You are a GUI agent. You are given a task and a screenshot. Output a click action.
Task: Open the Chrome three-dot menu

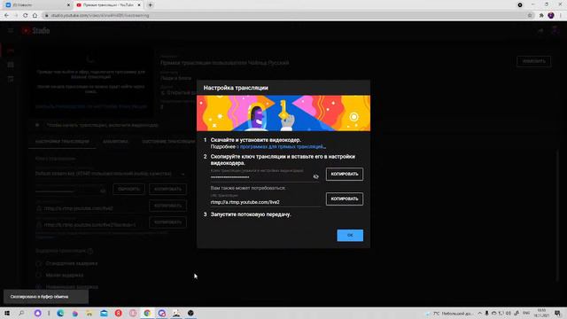[561, 16]
